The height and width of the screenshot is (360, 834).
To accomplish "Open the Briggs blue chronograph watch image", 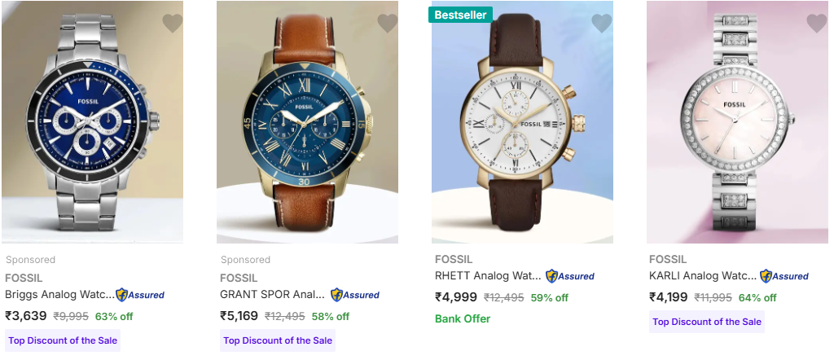I will 93,122.
